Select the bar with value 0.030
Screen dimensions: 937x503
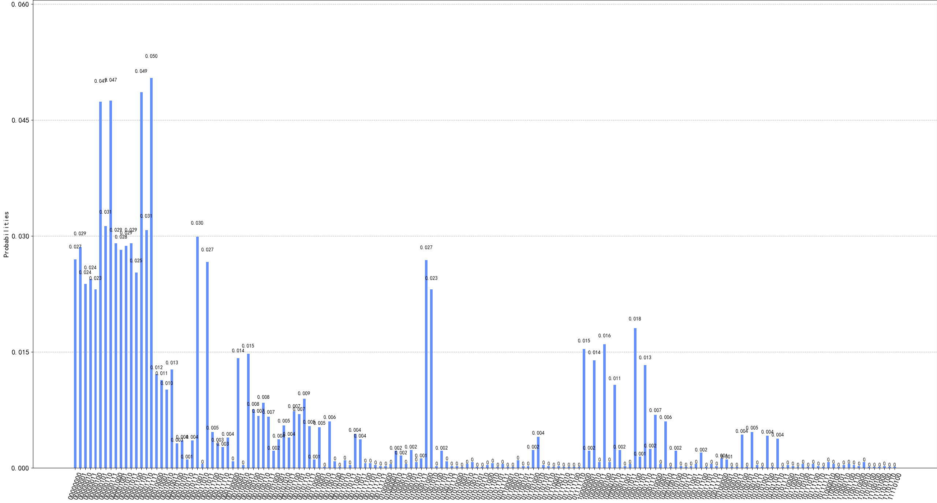pyautogui.click(x=197, y=352)
